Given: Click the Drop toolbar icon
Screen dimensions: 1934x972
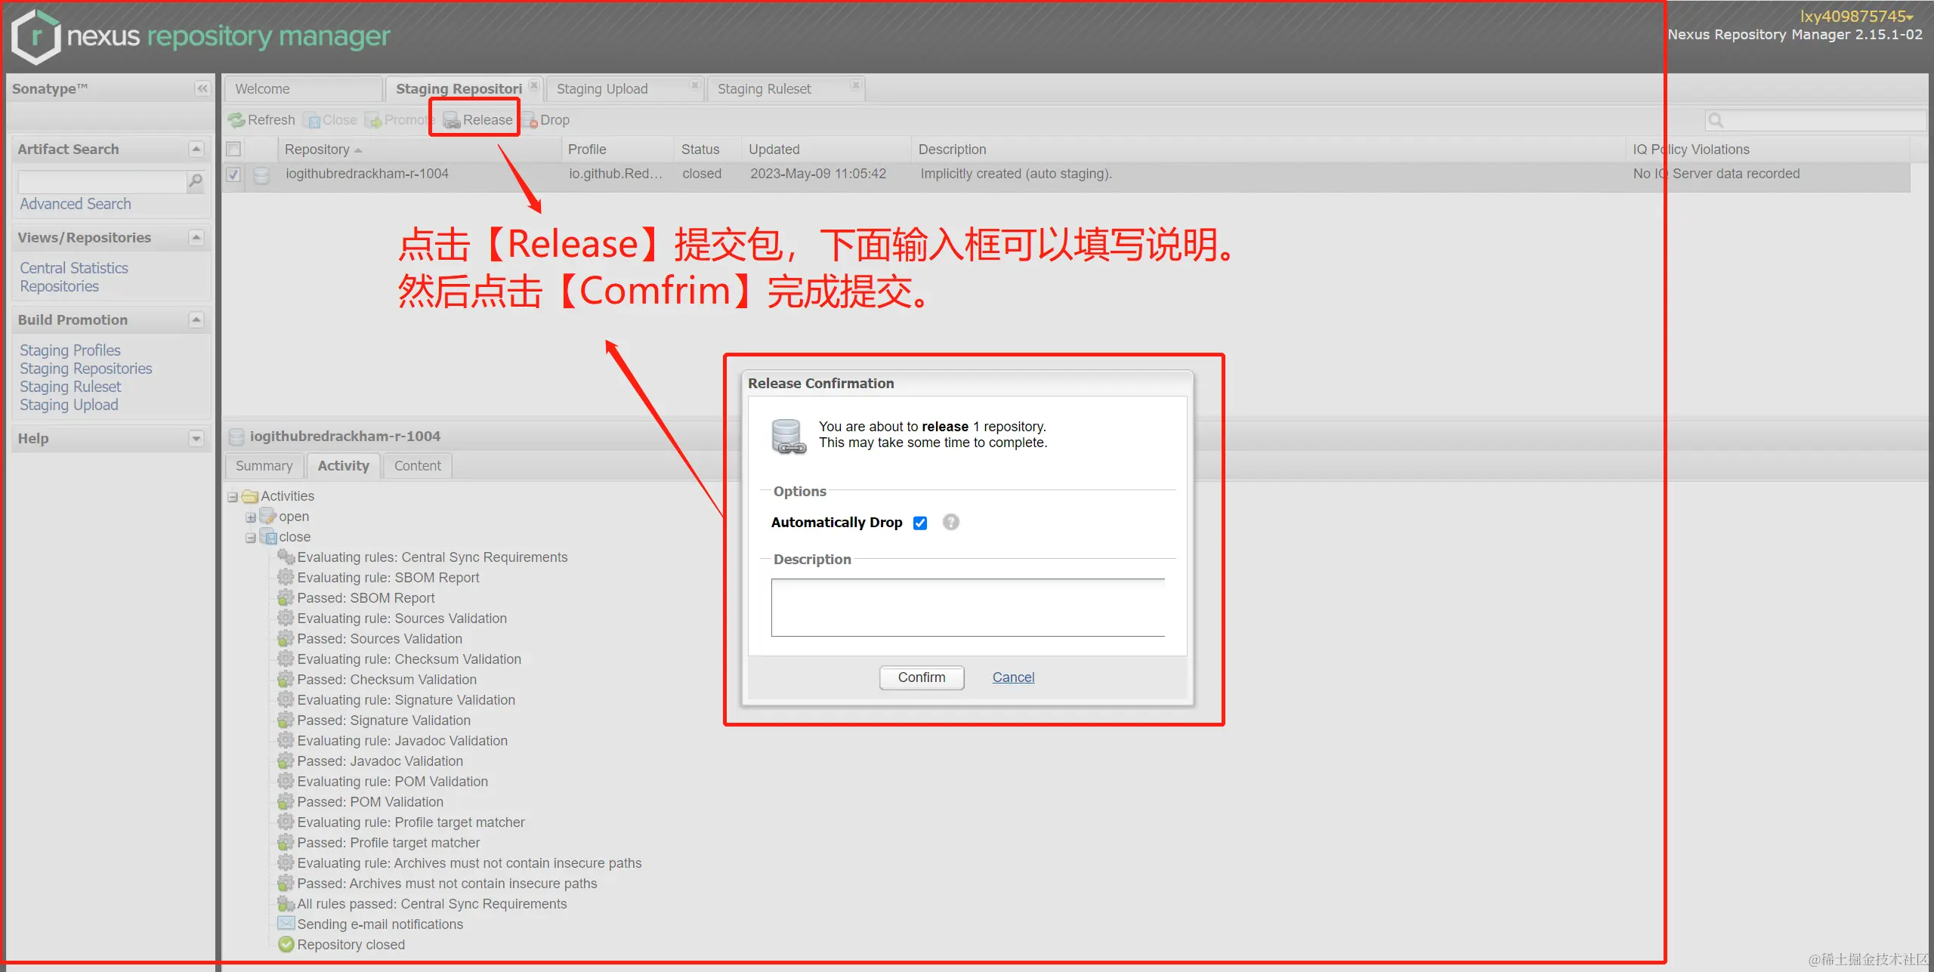Looking at the screenshot, I should (530, 120).
